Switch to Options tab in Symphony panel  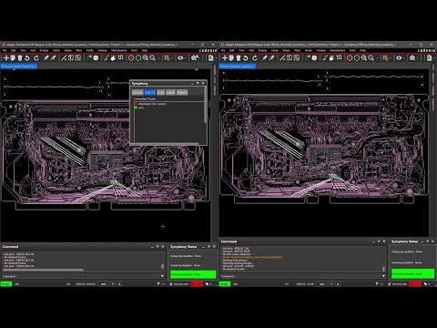click(x=182, y=92)
